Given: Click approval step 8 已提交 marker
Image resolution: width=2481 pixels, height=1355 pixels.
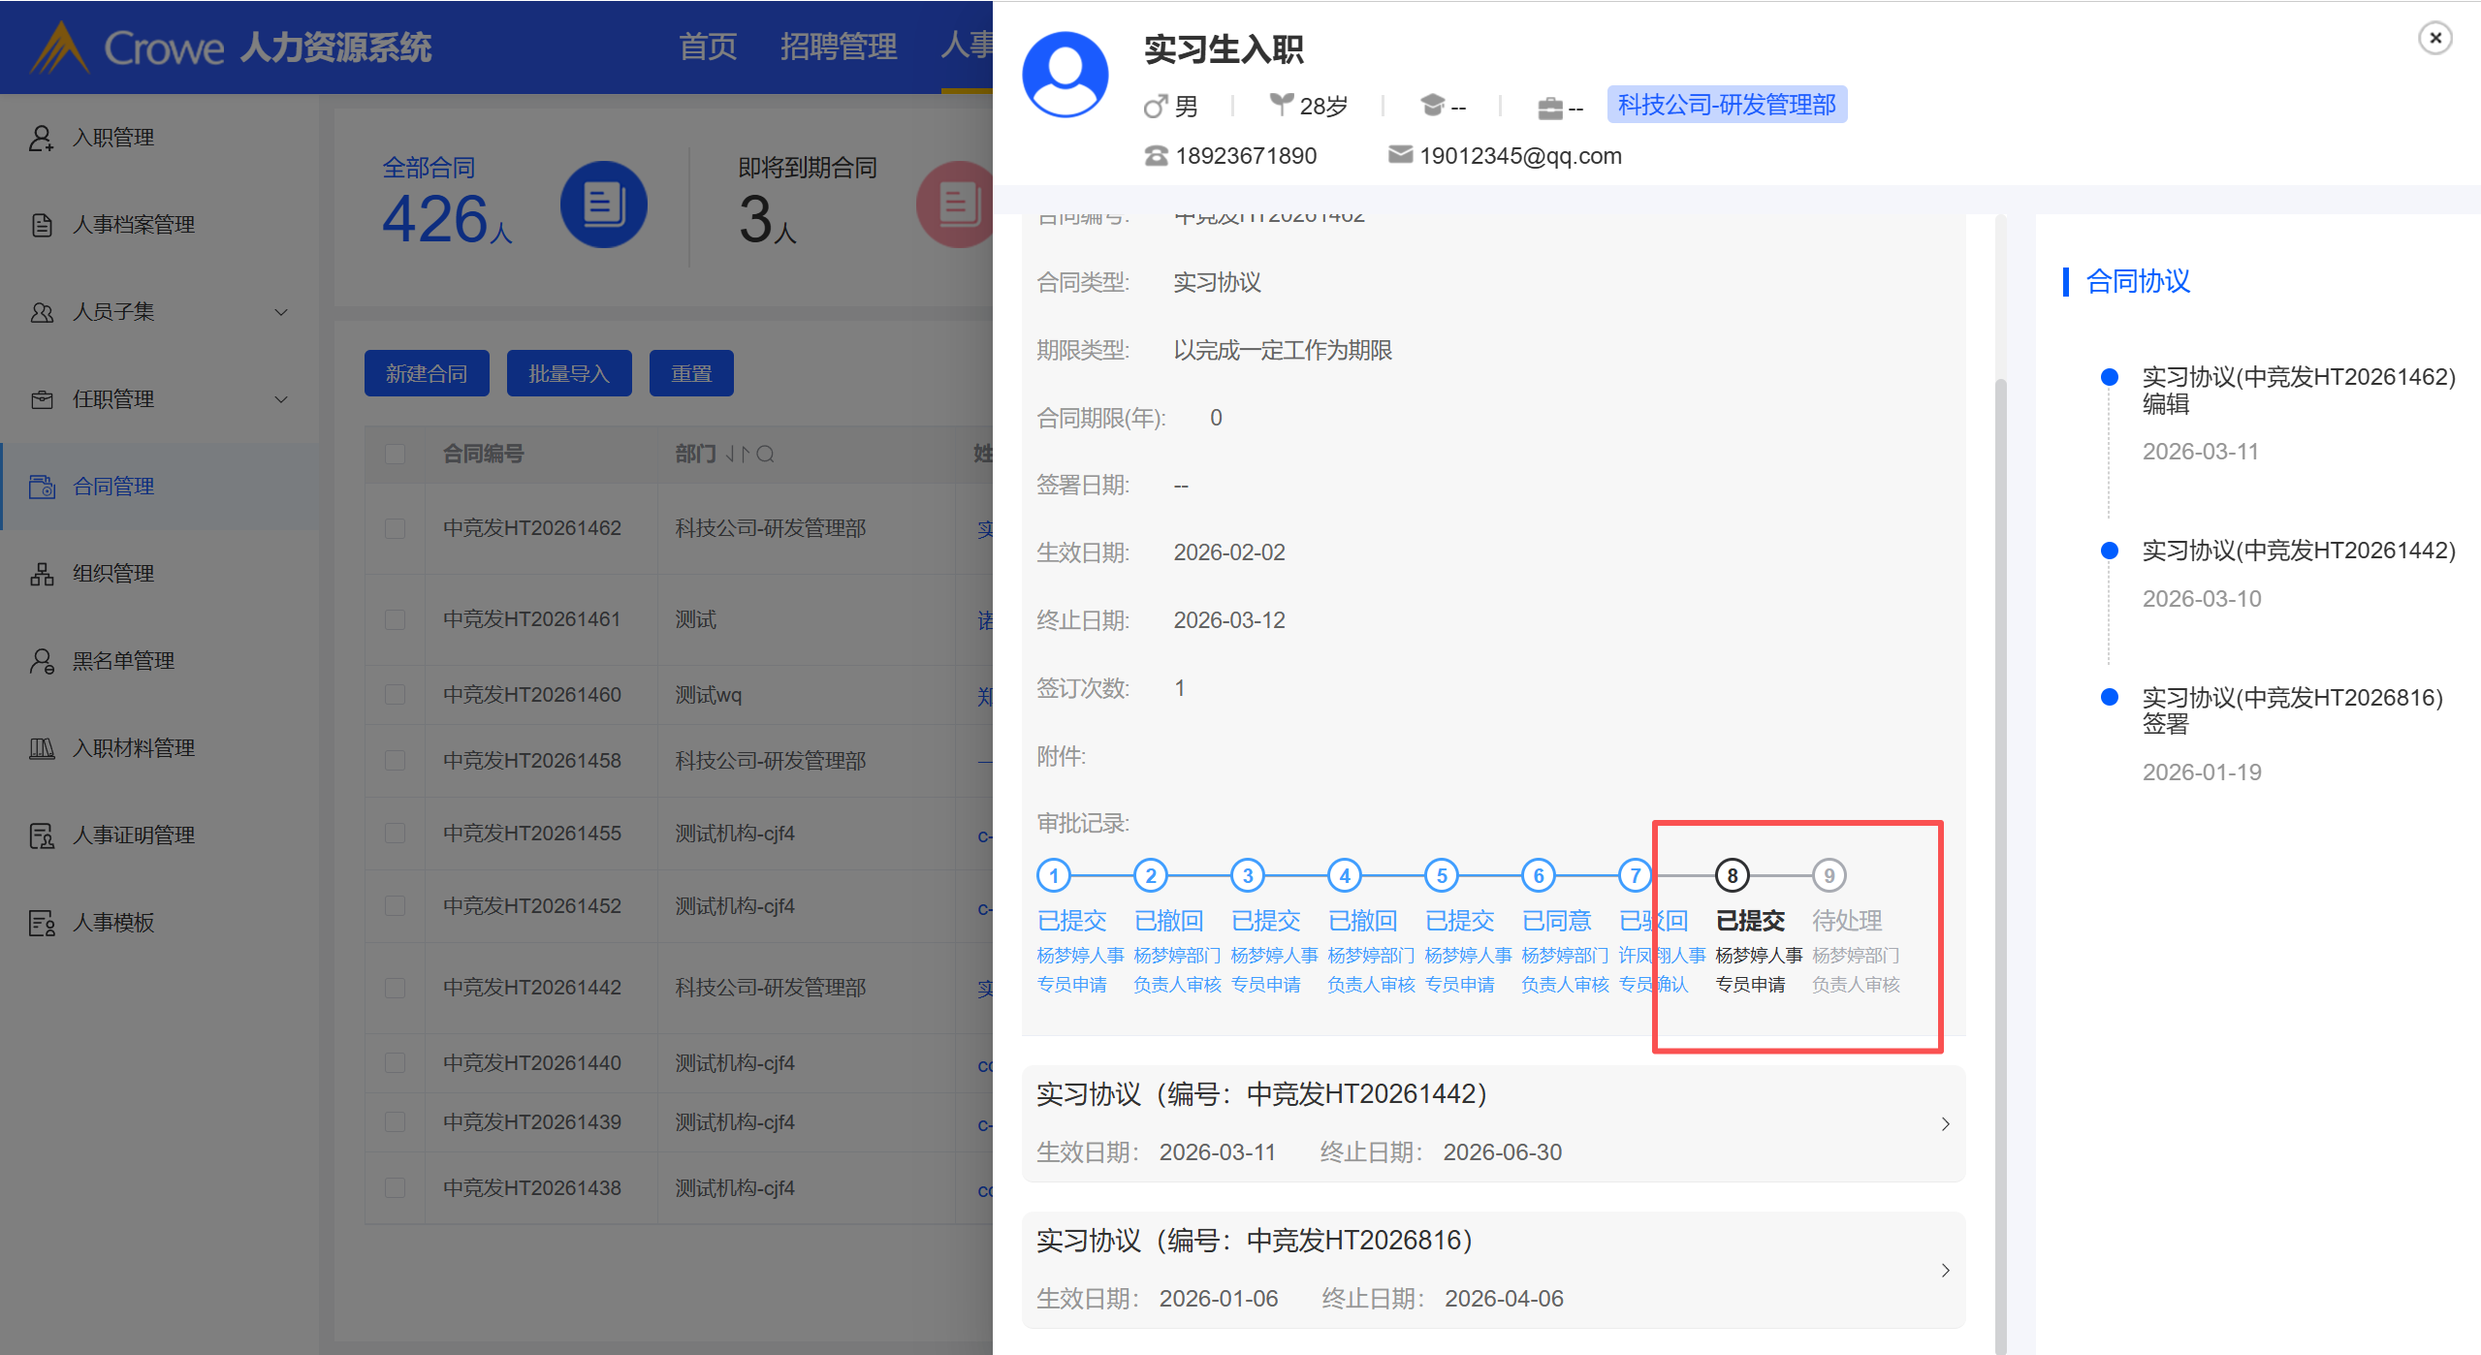Looking at the screenshot, I should (1732, 875).
